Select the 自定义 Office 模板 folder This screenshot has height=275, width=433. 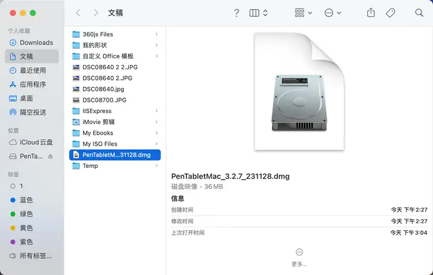[115, 56]
